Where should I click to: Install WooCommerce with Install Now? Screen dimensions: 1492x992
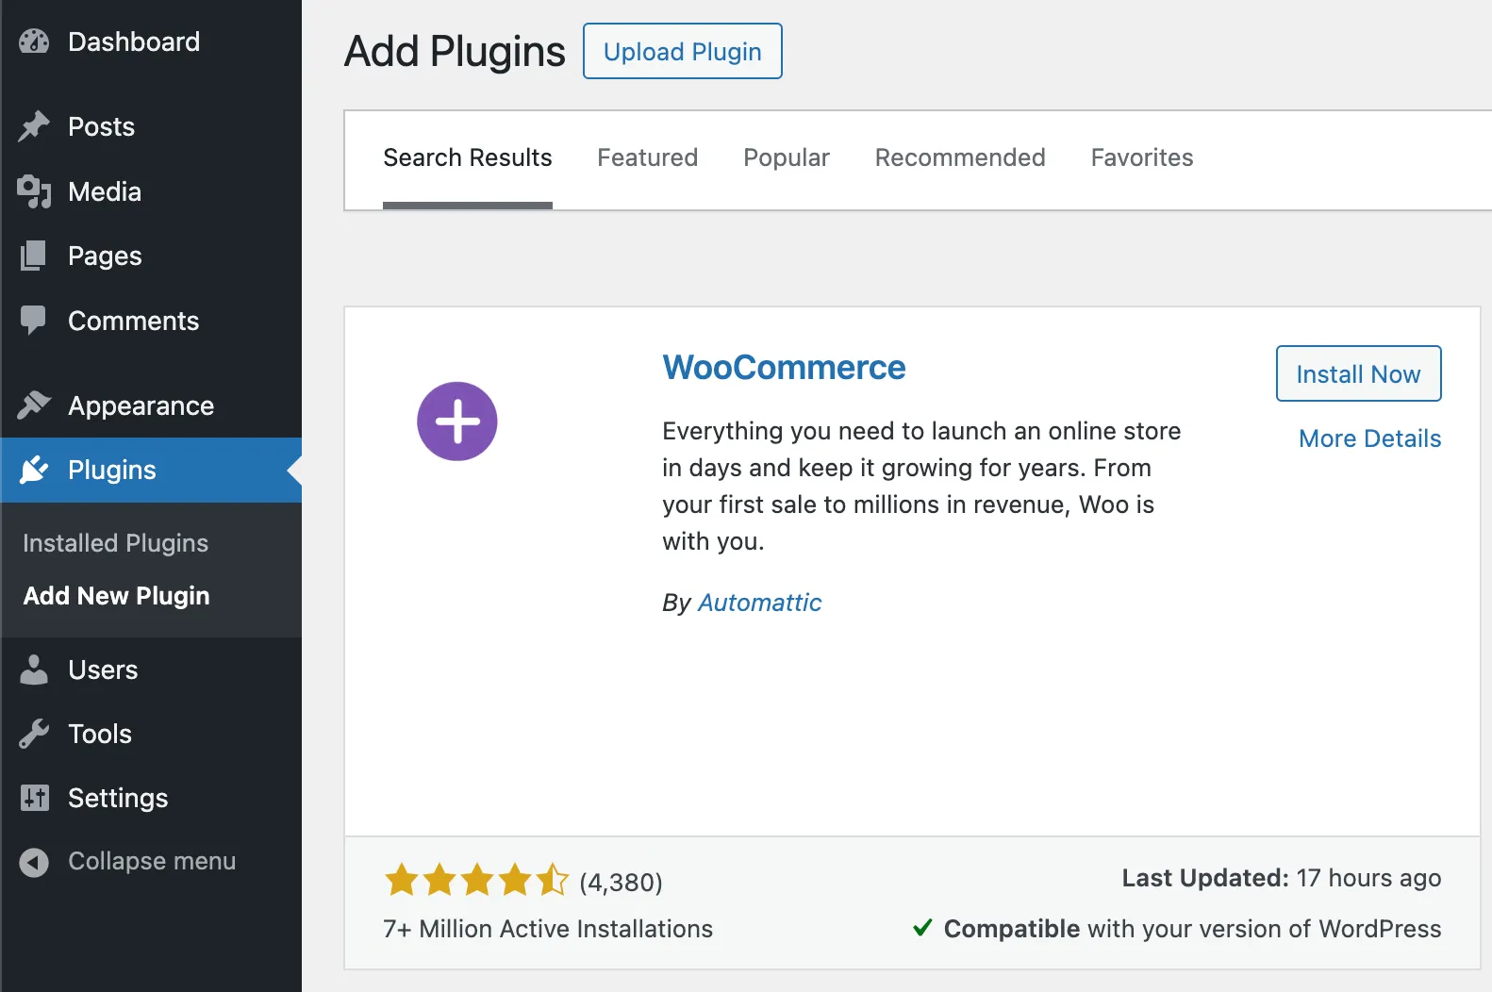click(x=1358, y=373)
